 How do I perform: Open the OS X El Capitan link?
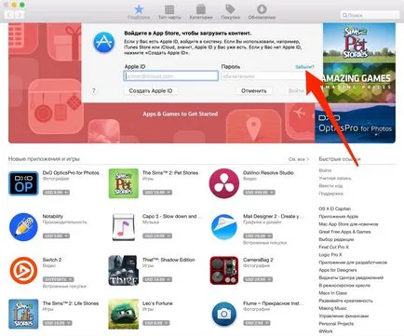334,208
